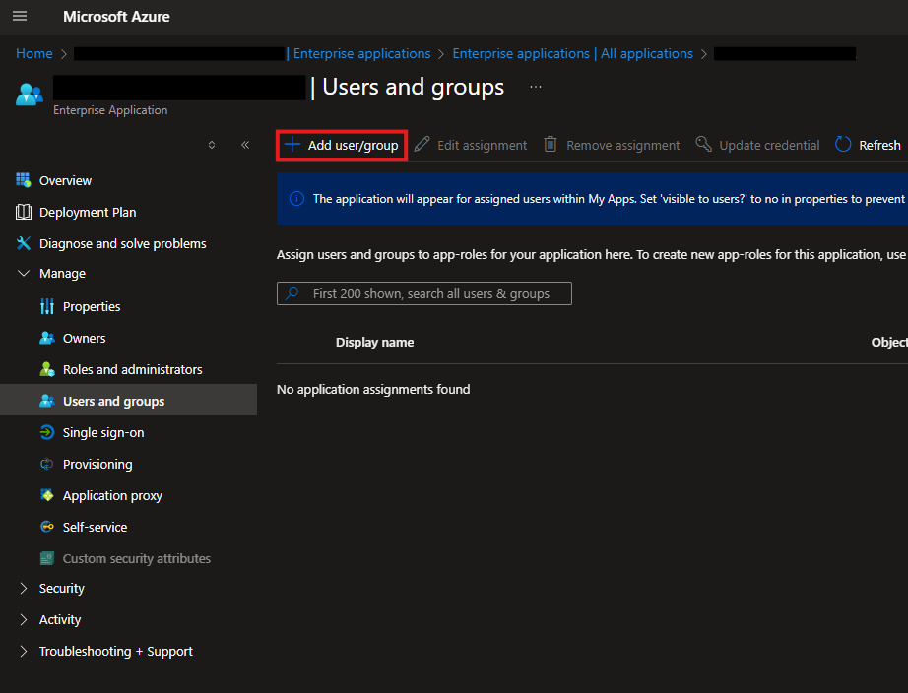
Task: Click Remove assignment label
Action: [x=622, y=145]
